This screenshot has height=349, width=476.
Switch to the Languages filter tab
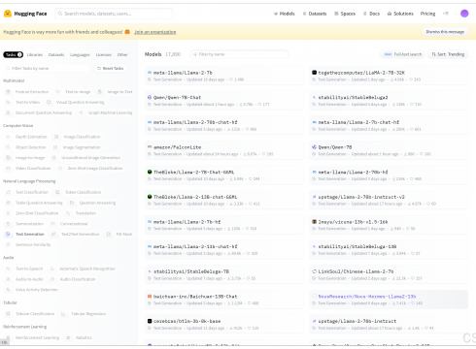(x=80, y=54)
